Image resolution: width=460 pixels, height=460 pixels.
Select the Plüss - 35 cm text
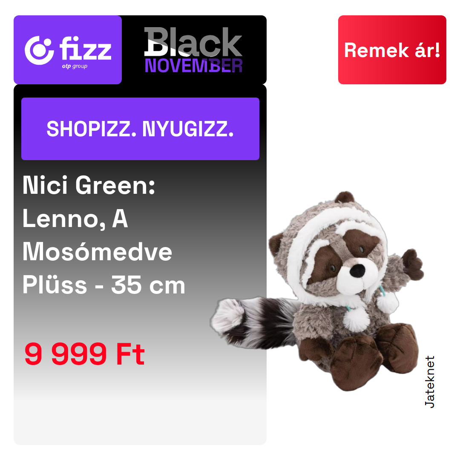pos(104,285)
